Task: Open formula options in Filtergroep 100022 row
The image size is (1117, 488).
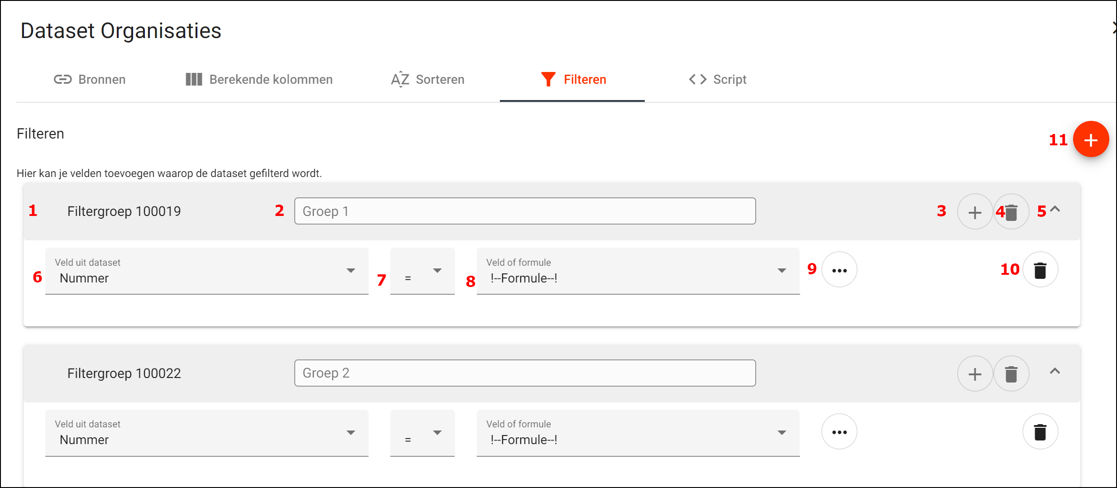Action: [x=839, y=432]
